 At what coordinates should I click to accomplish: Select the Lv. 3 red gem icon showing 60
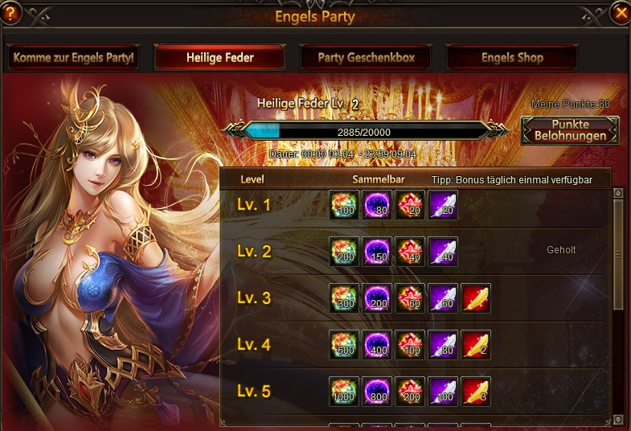410,298
